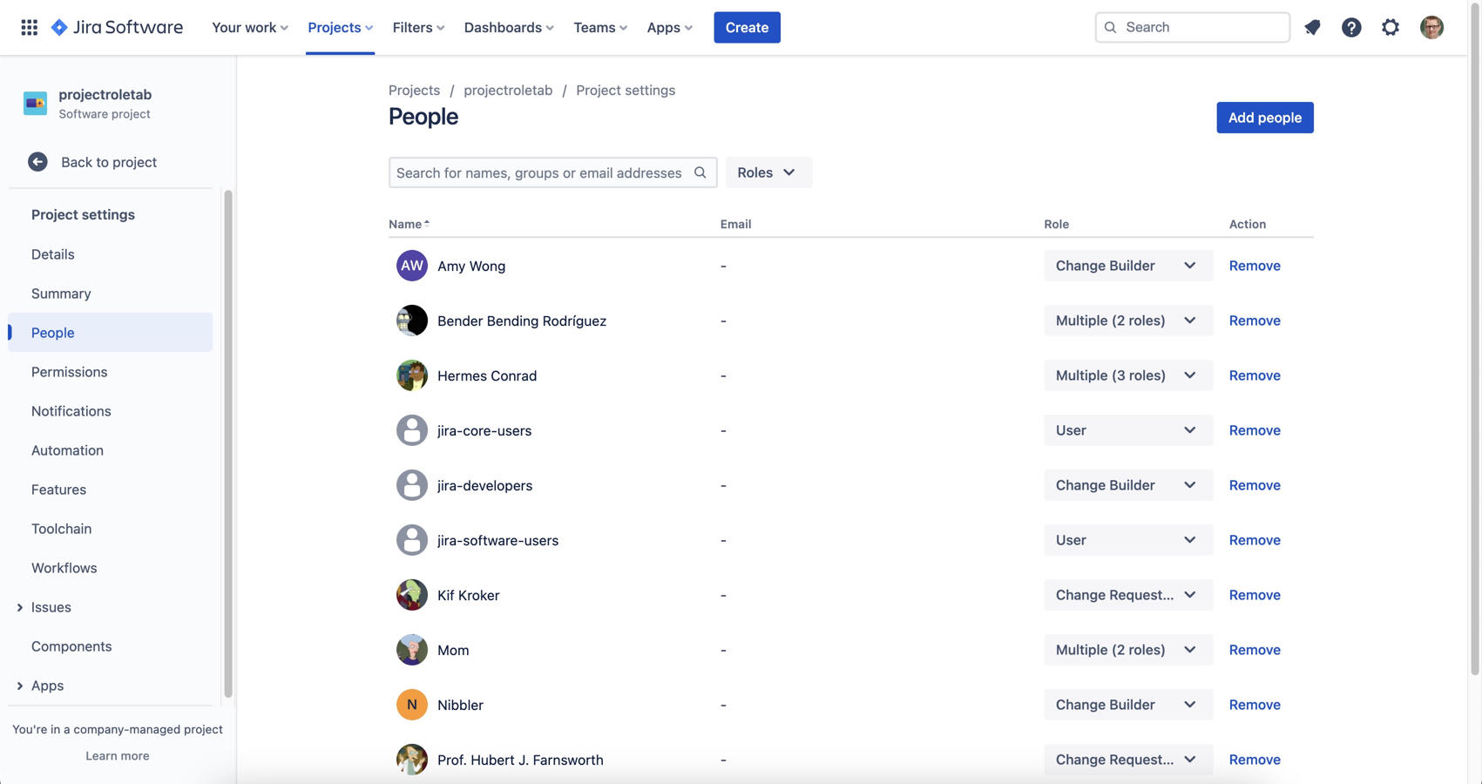
Task: Open Prof. Farnsworth's Change Request role dropdown
Action: (x=1128, y=760)
